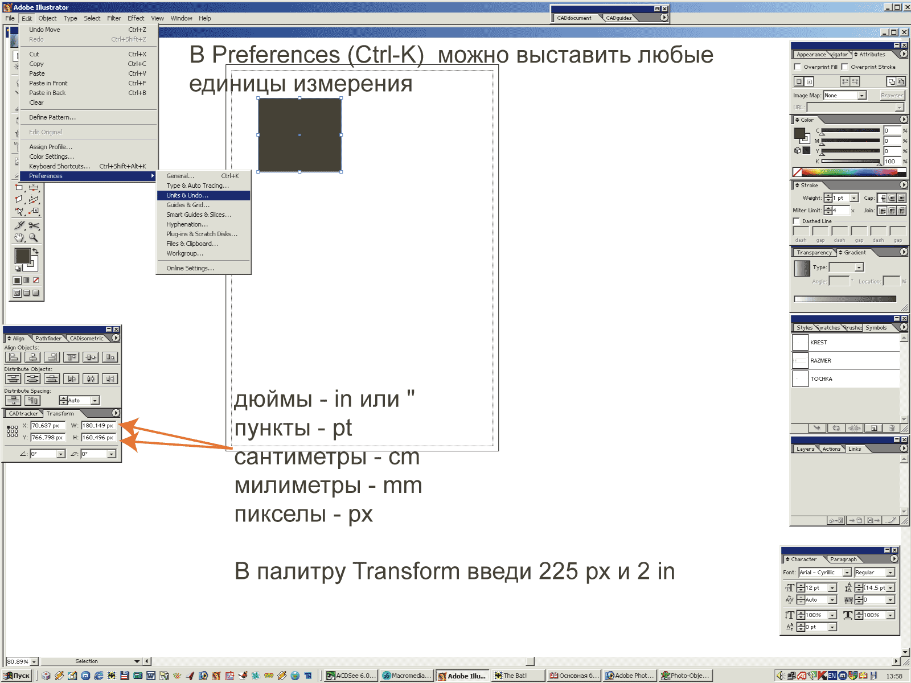Image resolution: width=911 pixels, height=683 pixels.
Task: Click Пуск Start button
Action: coord(17,676)
